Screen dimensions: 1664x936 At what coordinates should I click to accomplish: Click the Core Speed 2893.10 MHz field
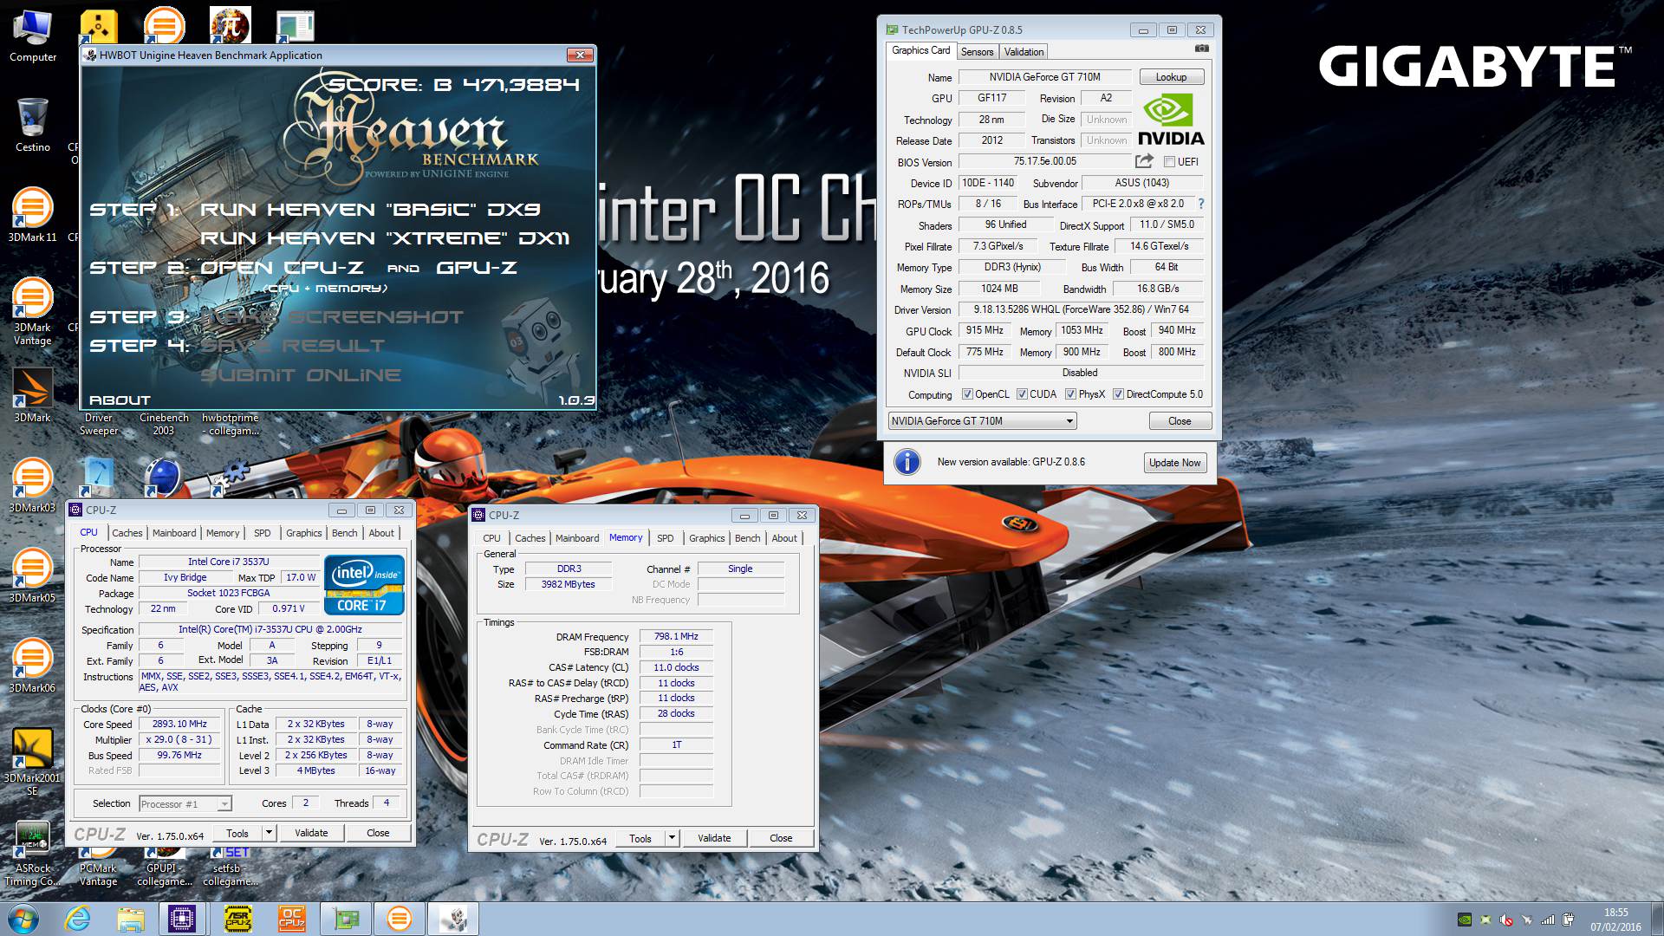[x=179, y=725]
